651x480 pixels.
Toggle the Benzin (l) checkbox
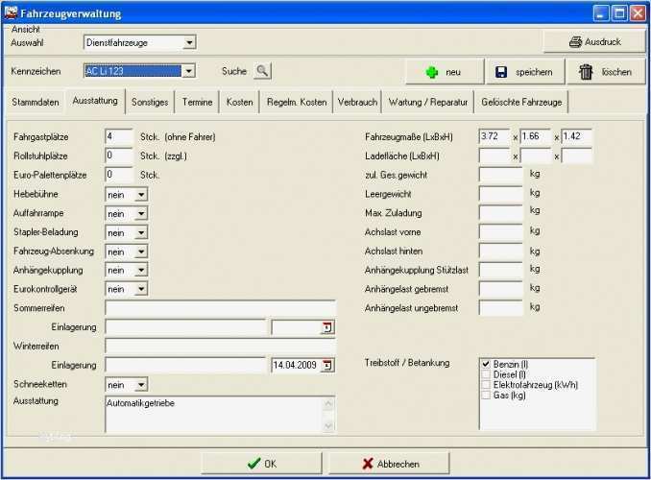tap(486, 364)
